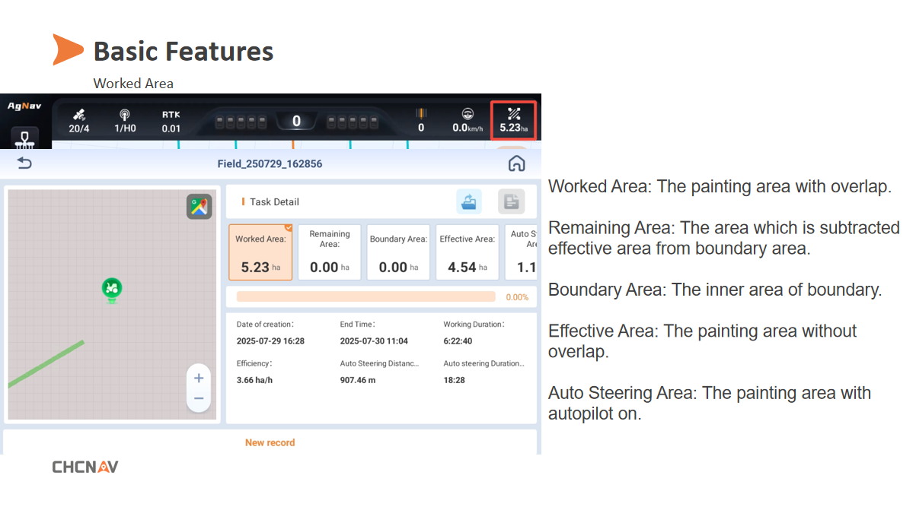Screen dimensions: 916x510
Task: Click the worked area 5.23 ha indicator
Action: pyautogui.click(x=513, y=120)
